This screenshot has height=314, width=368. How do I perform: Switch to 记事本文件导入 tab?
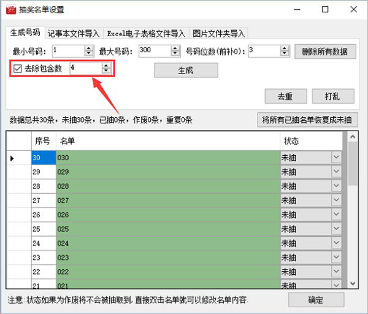click(74, 34)
